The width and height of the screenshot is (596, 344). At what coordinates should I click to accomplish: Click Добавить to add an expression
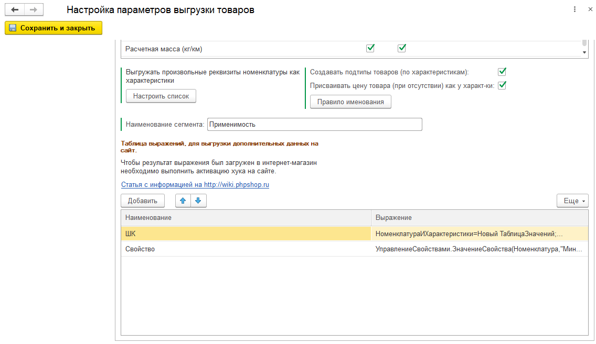pyautogui.click(x=143, y=201)
